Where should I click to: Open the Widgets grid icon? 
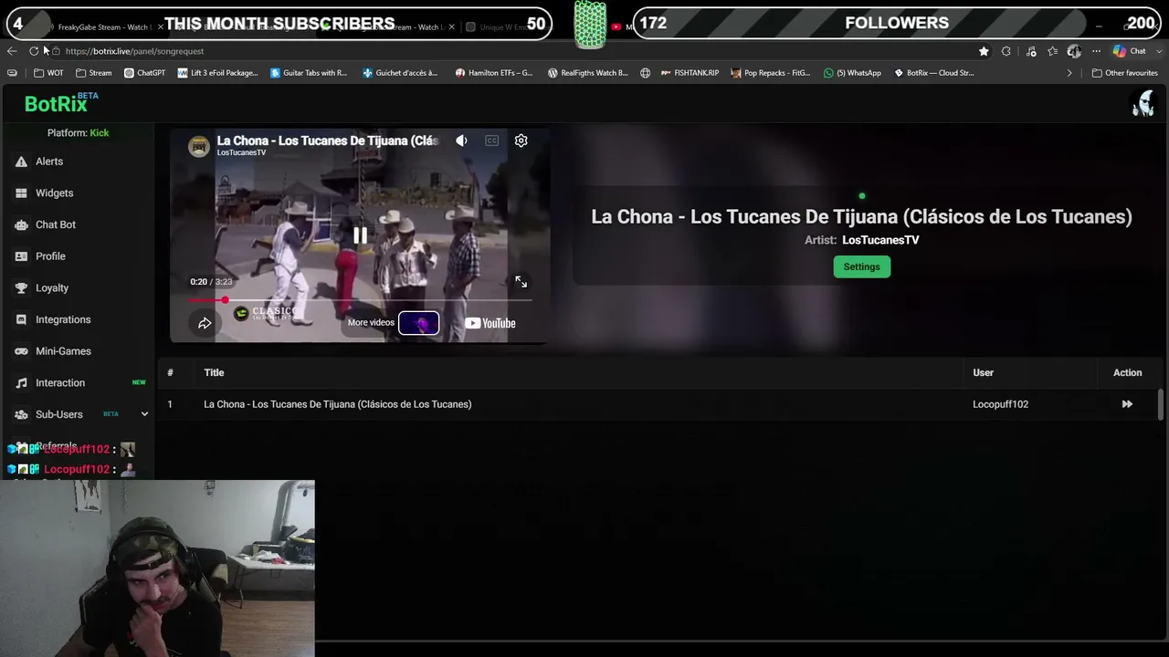[21, 193]
